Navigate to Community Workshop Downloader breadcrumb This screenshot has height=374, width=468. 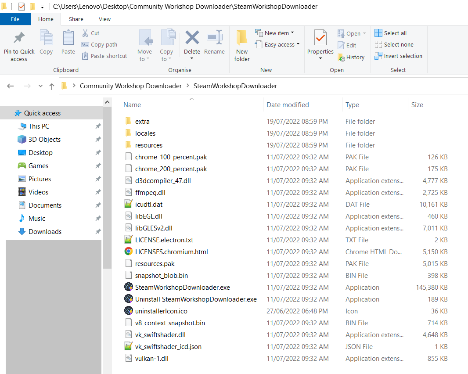(131, 86)
